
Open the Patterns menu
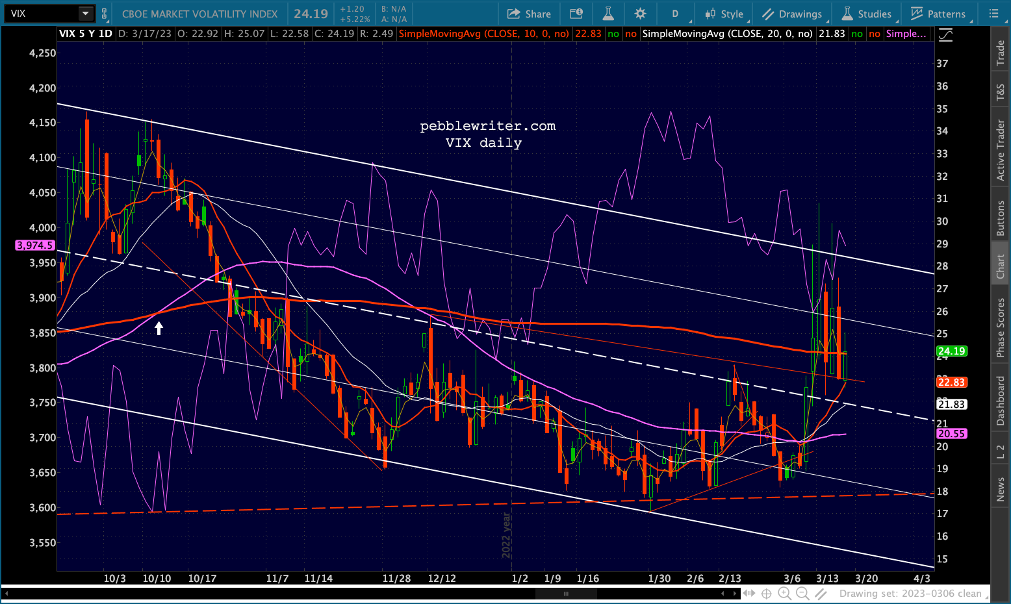pyautogui.click(x=938, y=14)
